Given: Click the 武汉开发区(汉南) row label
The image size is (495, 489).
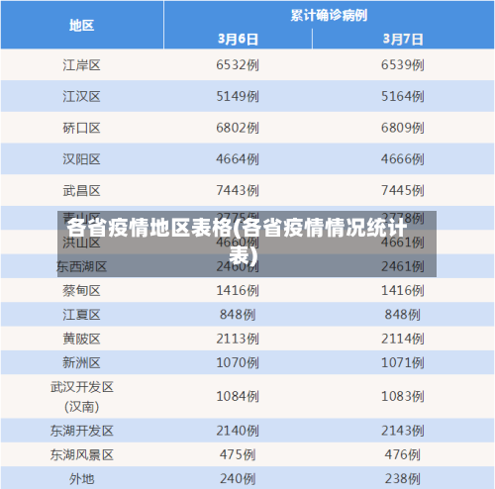Looking at the screenshot, I should (81, 397).
